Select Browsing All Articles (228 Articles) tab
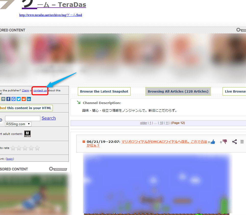The image size is (246, 215). 178,91
